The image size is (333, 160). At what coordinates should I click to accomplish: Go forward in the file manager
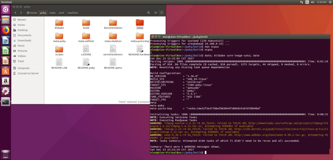point(21,13)
